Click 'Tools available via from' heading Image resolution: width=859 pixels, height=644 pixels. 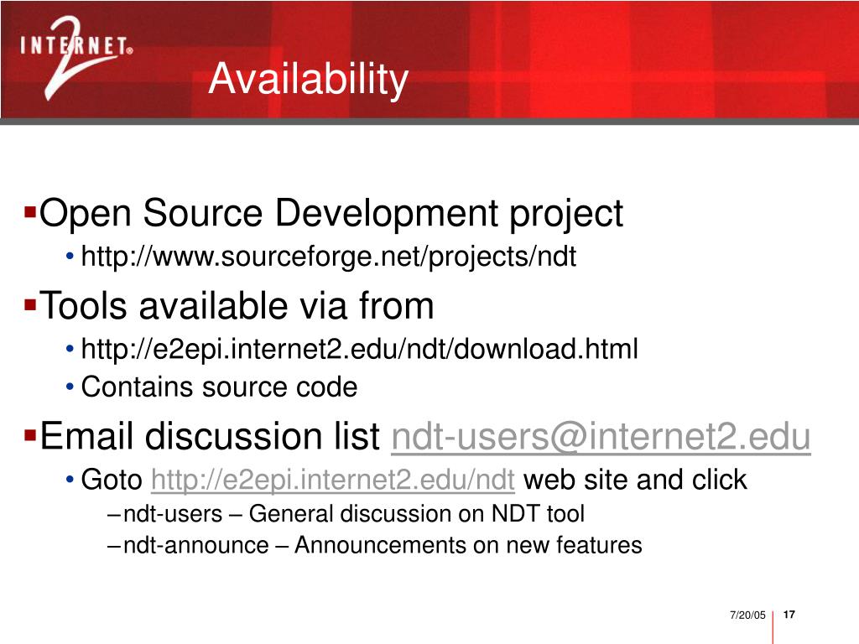(237, 305)
